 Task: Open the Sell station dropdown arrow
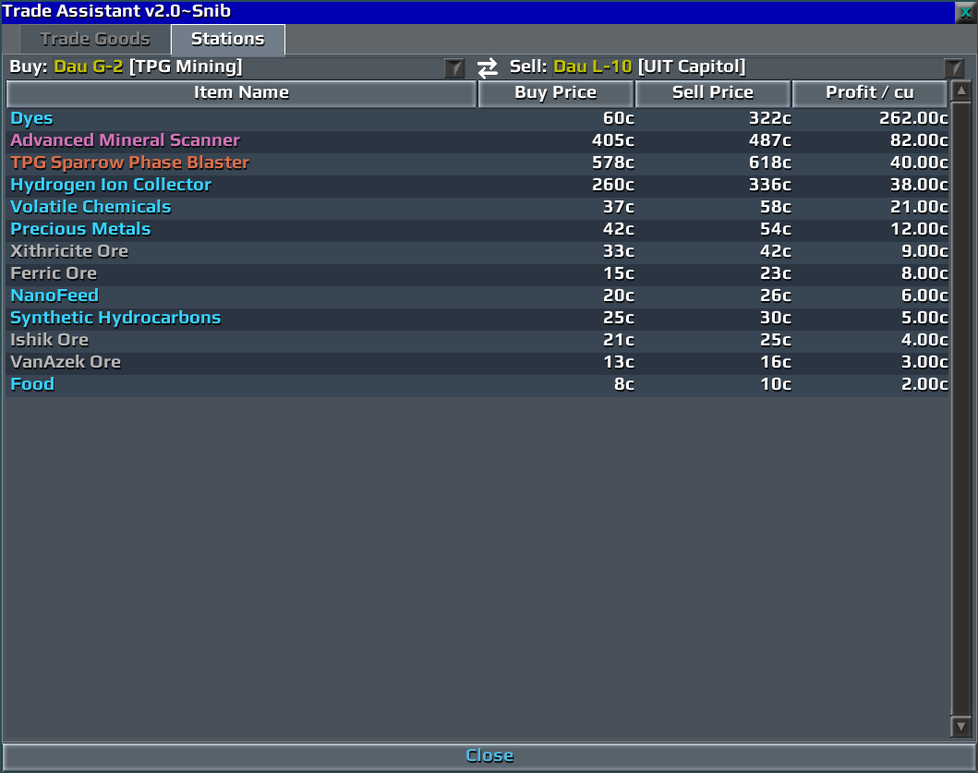coord(954,67)
